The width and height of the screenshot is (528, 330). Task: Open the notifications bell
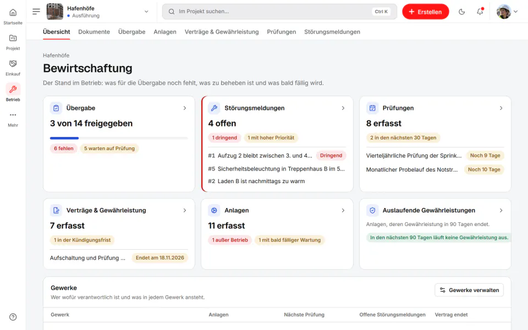(480, 12)
